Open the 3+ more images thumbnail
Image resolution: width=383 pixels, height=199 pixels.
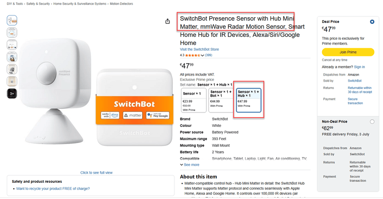(12, 93)
